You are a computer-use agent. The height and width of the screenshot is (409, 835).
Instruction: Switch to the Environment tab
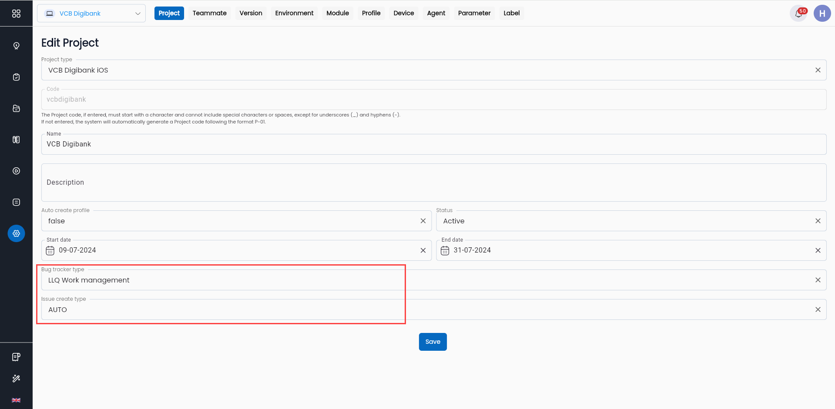[294, 13]
